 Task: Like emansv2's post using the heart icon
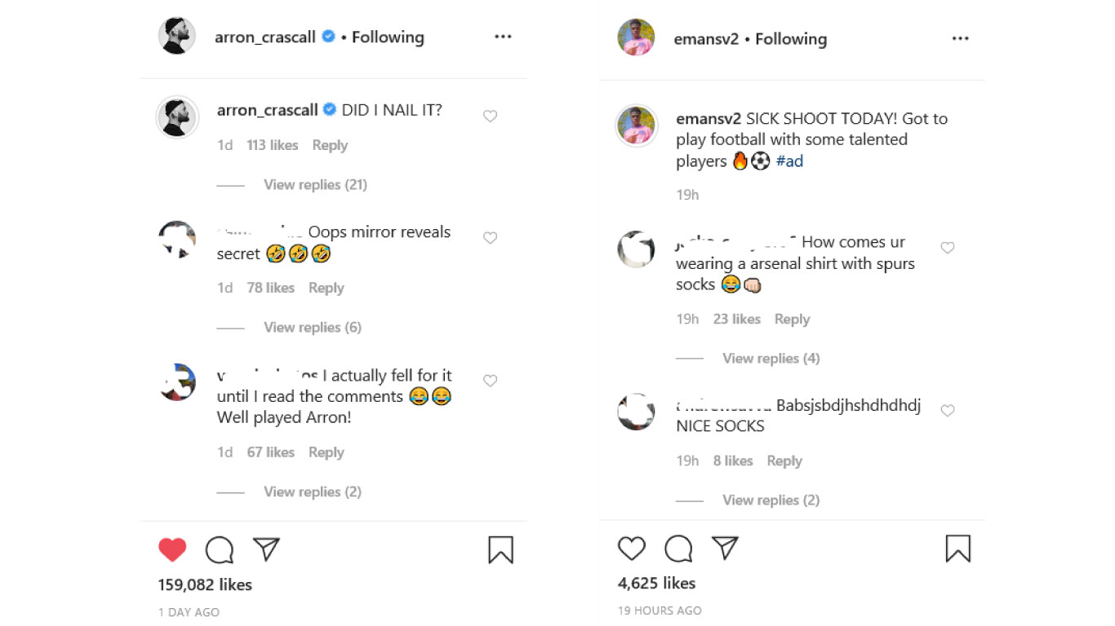point(631,549)
